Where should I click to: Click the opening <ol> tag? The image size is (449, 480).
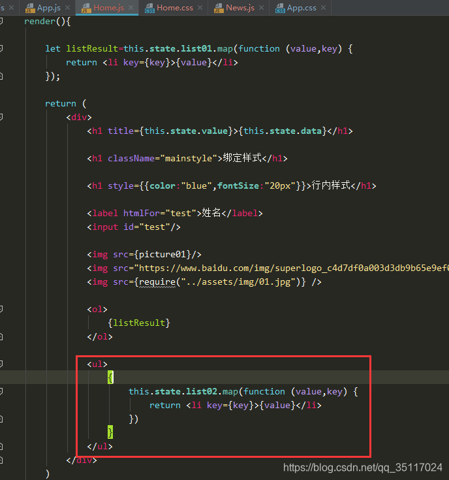pyautogui.click(x=97, y=309)
